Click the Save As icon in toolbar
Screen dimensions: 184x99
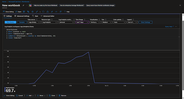point(28,12)
